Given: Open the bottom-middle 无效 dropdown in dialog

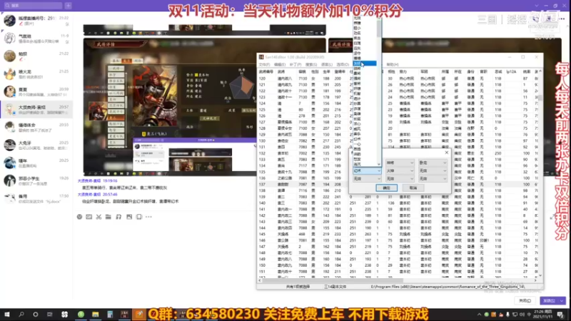Looking at the screenshot, I should coord(400,179).
